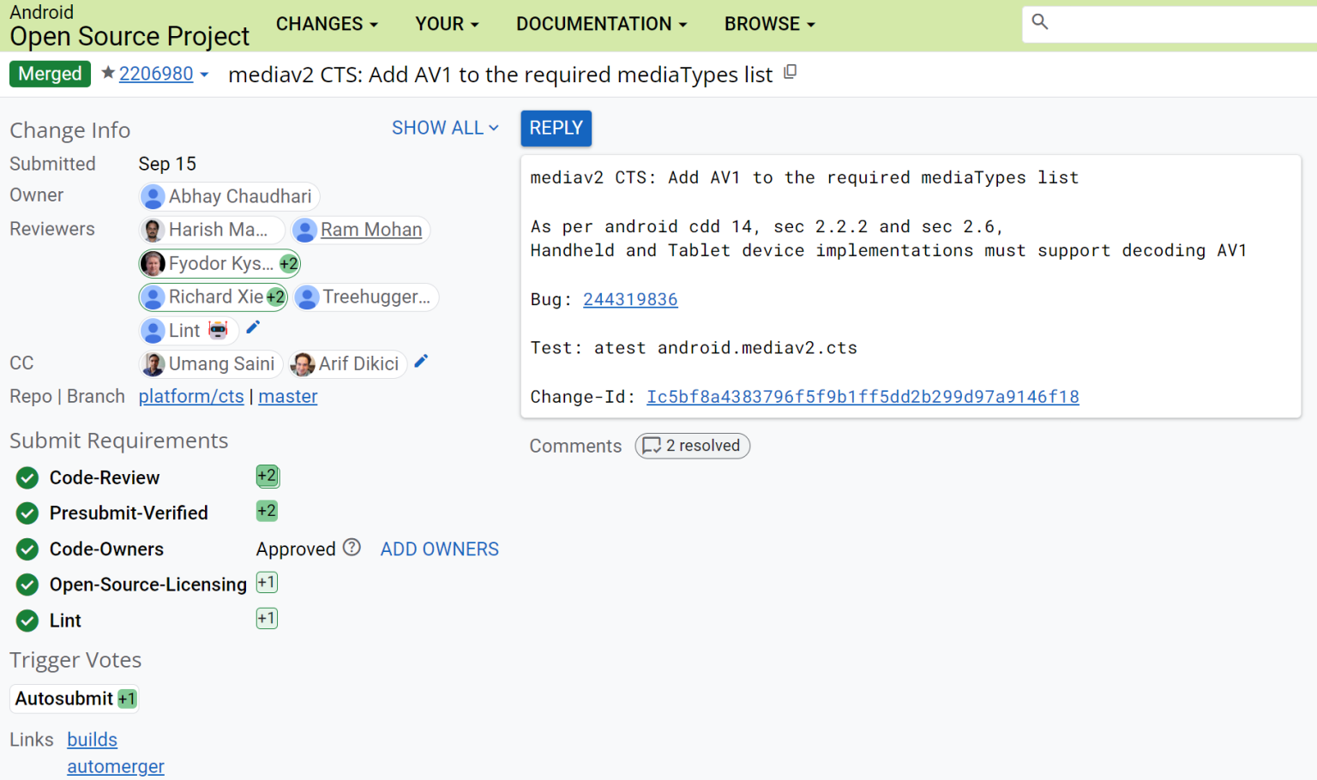Click the Code-Review green checkmark icon
1317x780 pixels.
[x=27, y=477]
